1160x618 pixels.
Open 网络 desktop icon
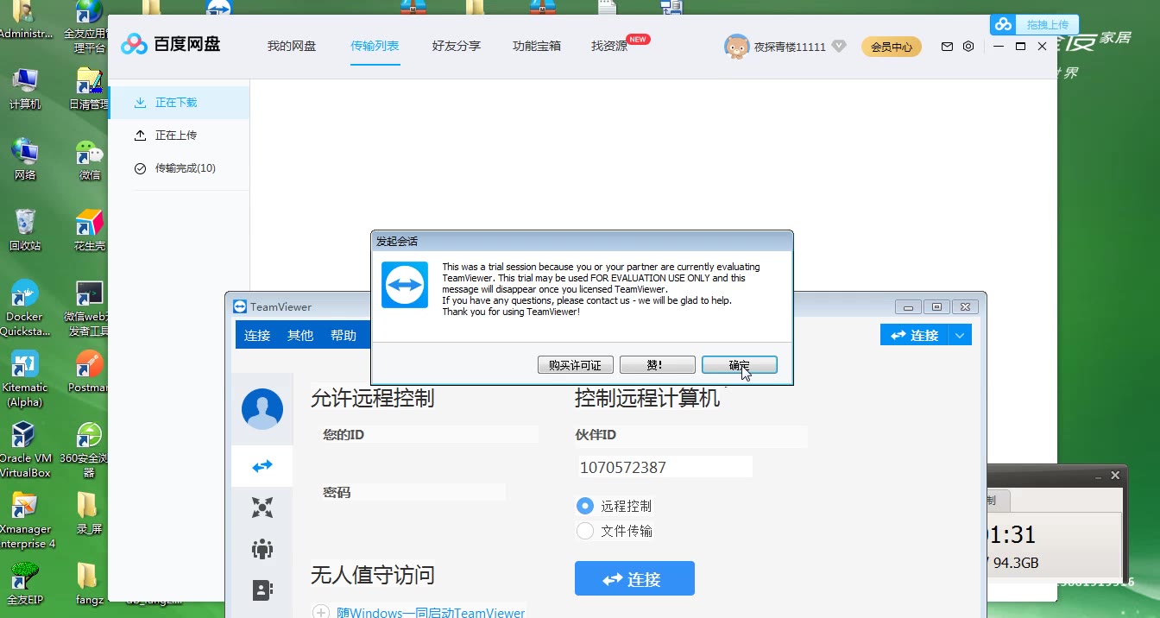[x=25, y=160]
